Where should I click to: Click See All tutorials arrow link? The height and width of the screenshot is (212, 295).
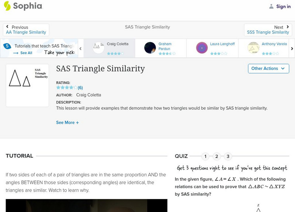(23, 53)
